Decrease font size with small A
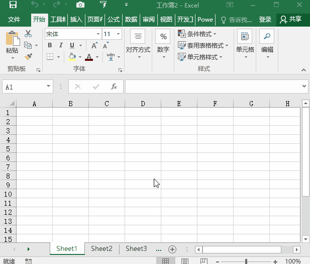The width and height of the screenshot is (310, 264). [x=106, y=45]
